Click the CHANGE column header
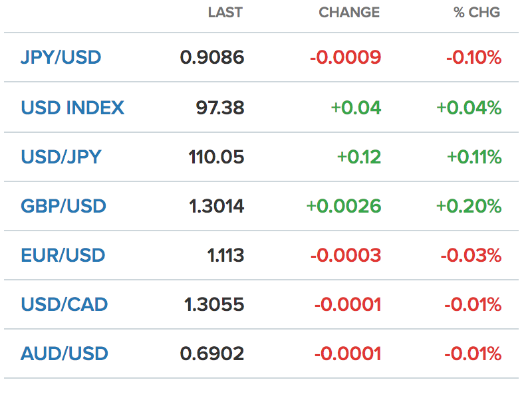Viewport: 528px width, 396px height. pos(349,13)
